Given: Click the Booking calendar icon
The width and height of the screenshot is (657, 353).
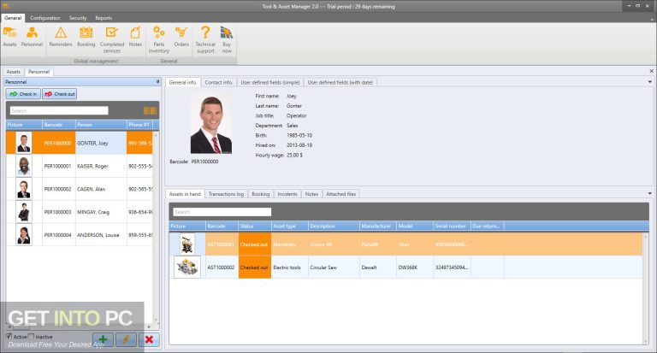Looking at the screenshot, I should [86, 36].
